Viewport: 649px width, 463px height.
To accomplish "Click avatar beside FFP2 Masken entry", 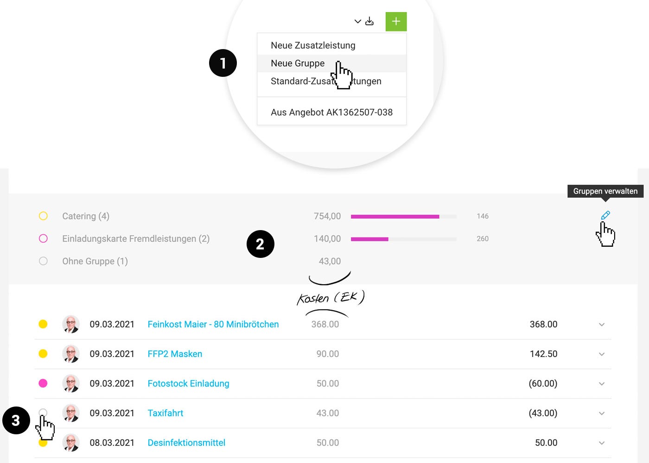I will click(x=71, y=354).
